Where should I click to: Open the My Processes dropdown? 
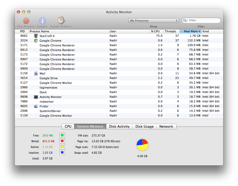click(x=154, y=21)
